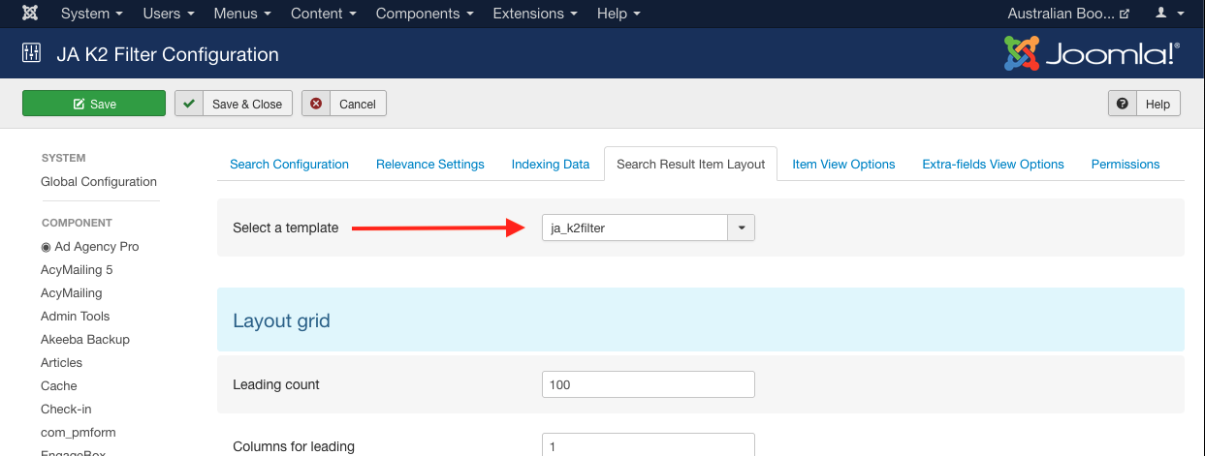Click the Joomla! brand logo
Image resolution: width=1205 pixels, height=456 pixels.
tap(1092, 54)
